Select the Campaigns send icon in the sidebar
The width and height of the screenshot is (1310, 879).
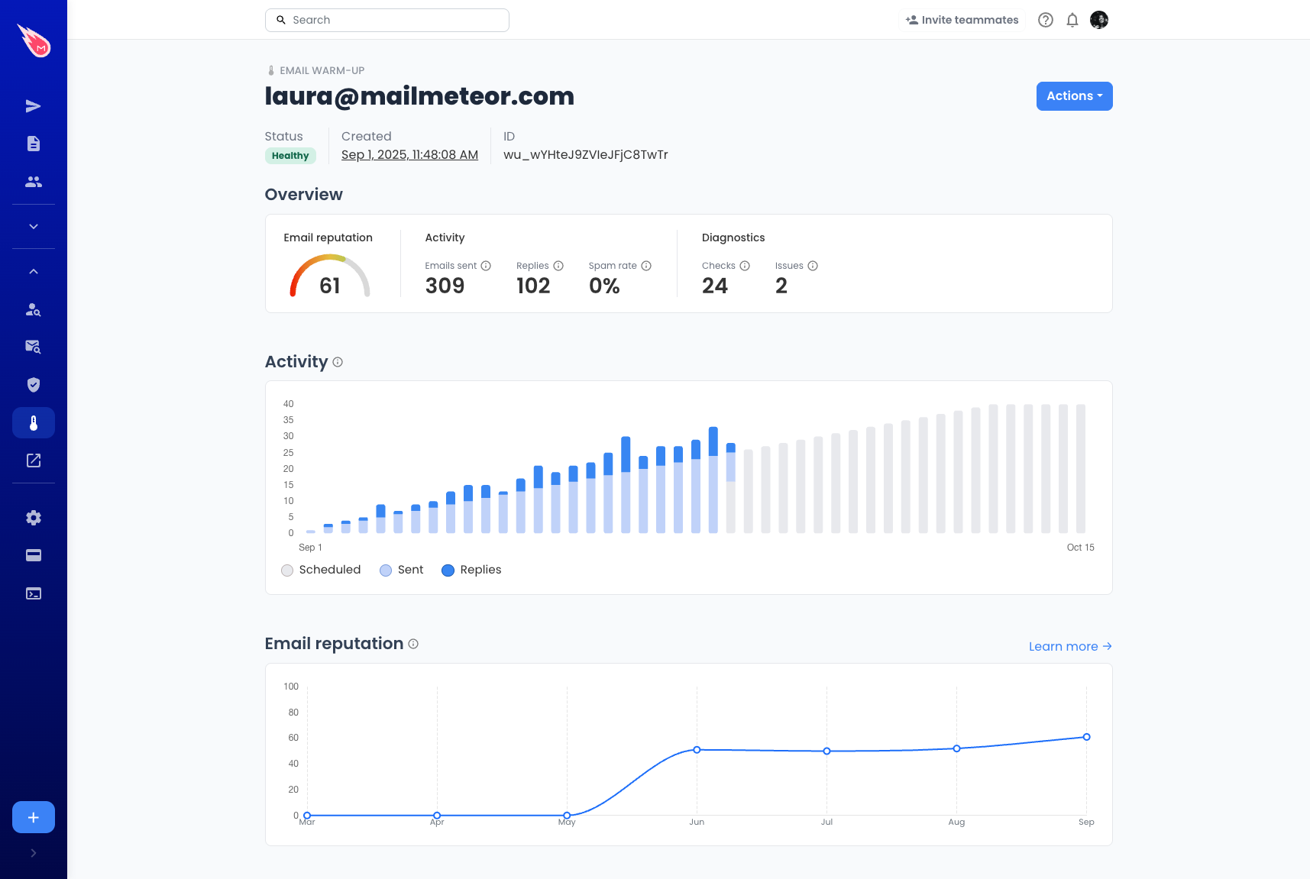(33, 105)
